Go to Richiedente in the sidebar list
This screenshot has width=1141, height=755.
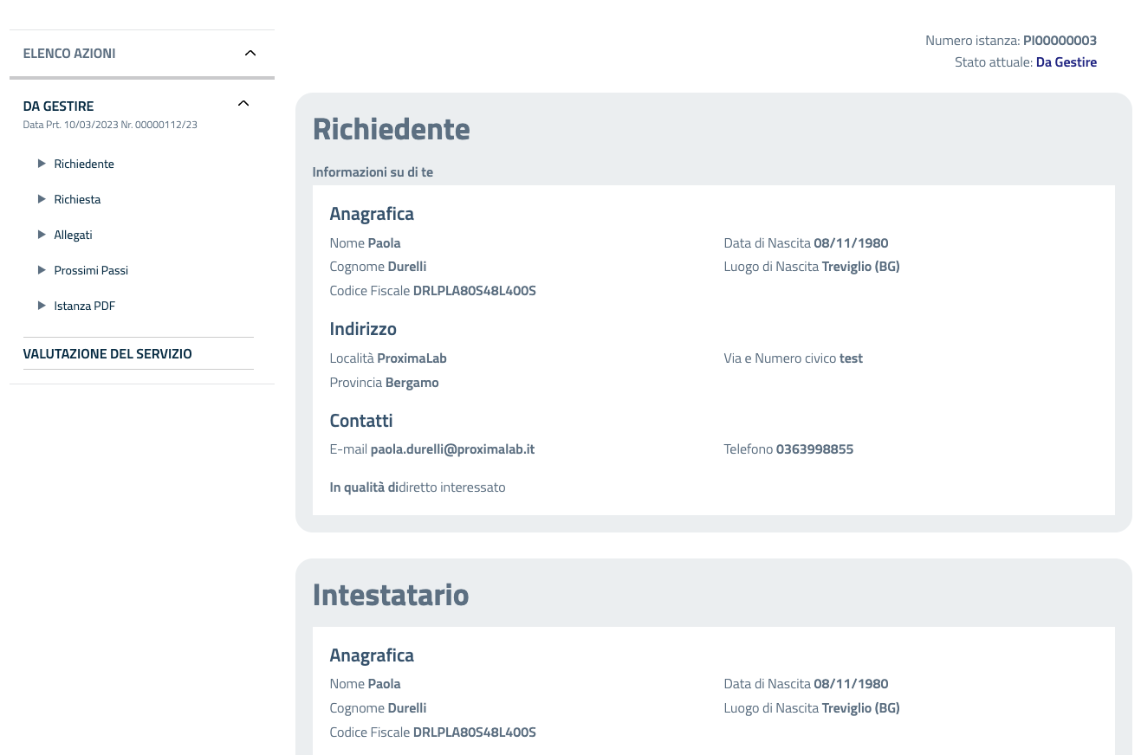coord(84,164)
